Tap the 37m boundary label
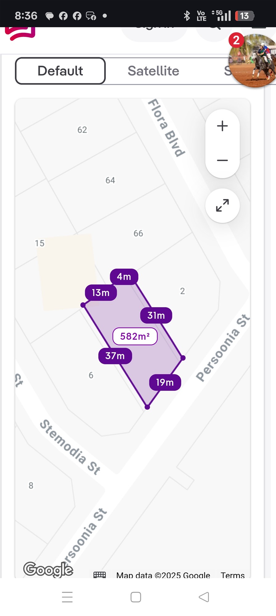Viewport: 276px width, 616px height. point(115,356)
